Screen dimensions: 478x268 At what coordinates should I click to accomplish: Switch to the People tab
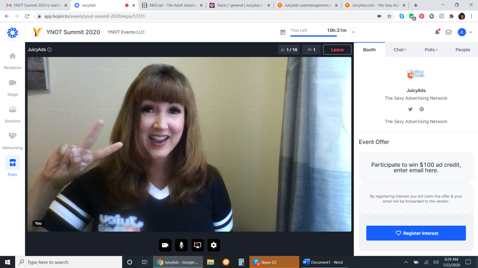(x=462, y=49)
